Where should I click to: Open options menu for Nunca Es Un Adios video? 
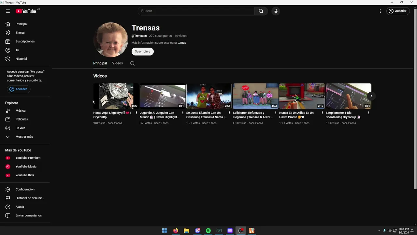322,113
